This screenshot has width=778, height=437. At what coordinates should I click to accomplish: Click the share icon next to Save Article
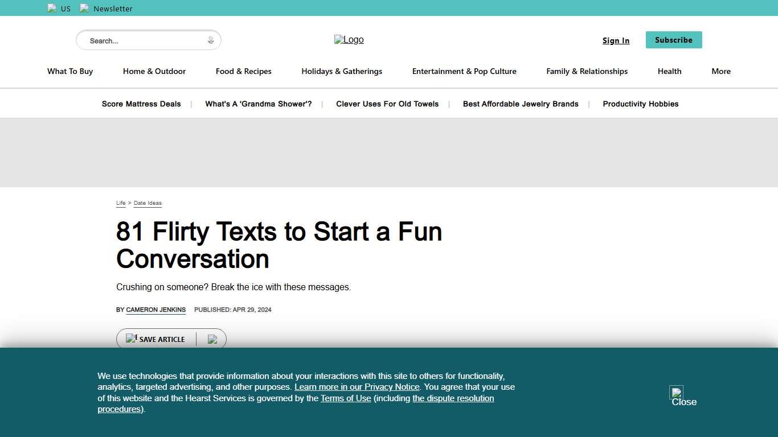point(213,339)
